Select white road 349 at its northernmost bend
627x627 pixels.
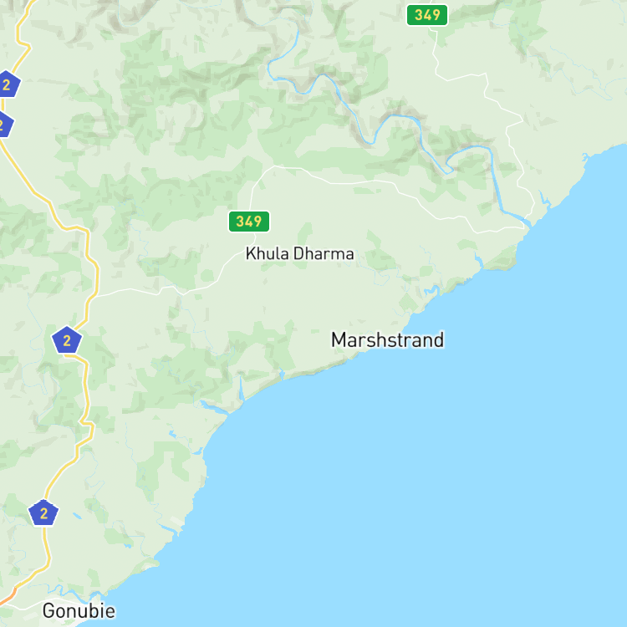pyautogui.click(x=276, y=166)
